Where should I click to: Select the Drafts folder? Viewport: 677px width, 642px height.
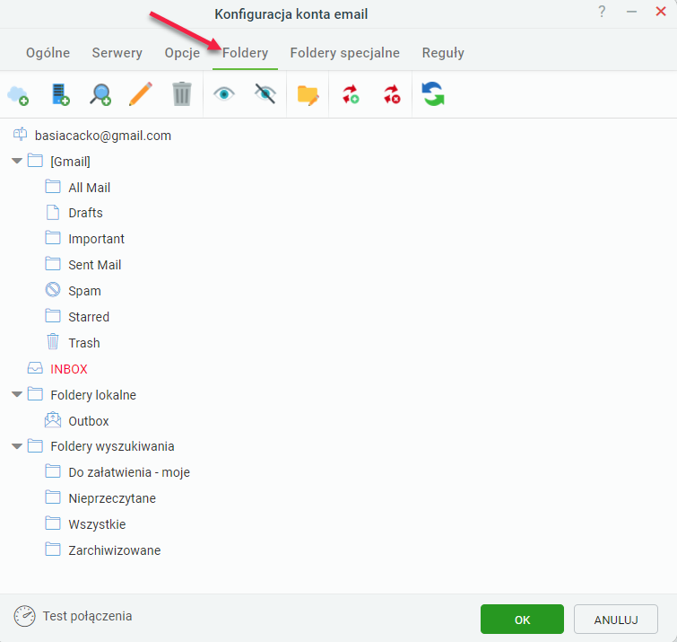click(x=85, y=213)
